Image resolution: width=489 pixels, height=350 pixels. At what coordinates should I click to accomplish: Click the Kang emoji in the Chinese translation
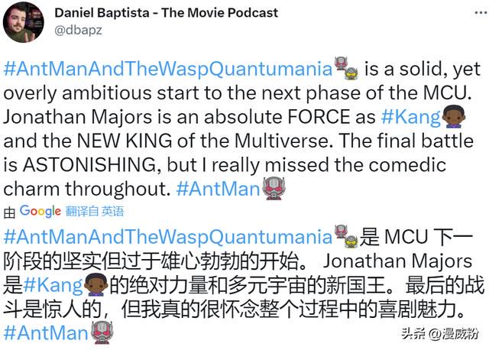[x=96, y=284]
